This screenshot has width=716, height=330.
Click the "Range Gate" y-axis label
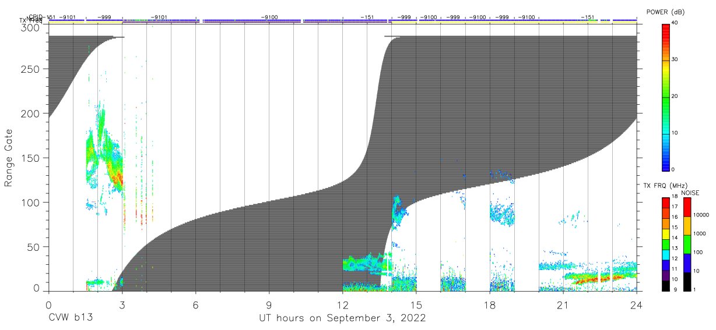tap(9, 158)
